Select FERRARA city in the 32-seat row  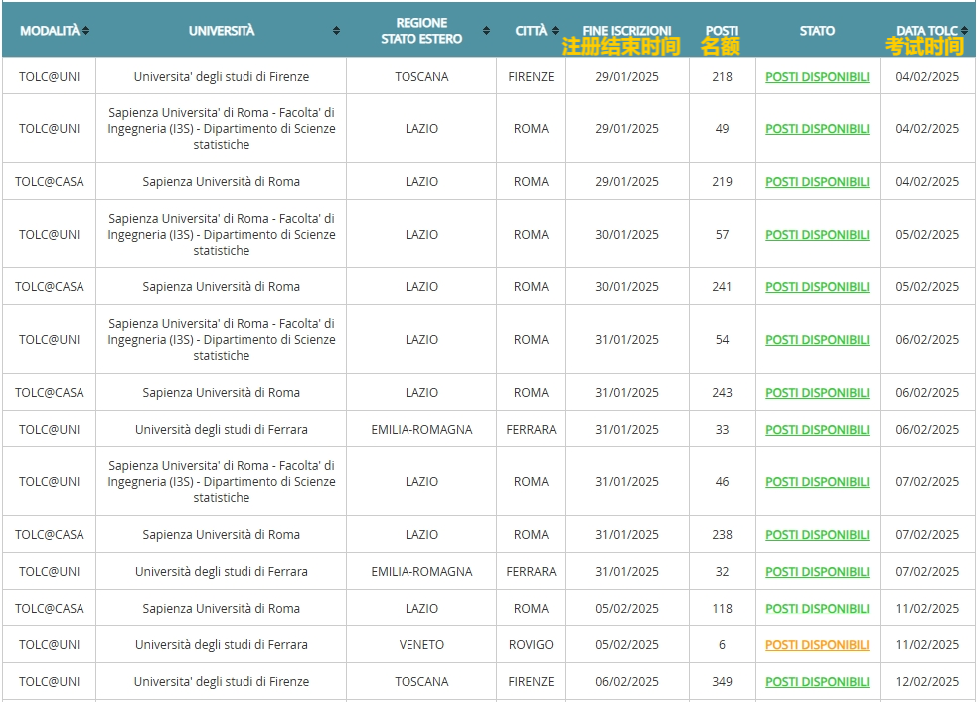pos(531,572)
